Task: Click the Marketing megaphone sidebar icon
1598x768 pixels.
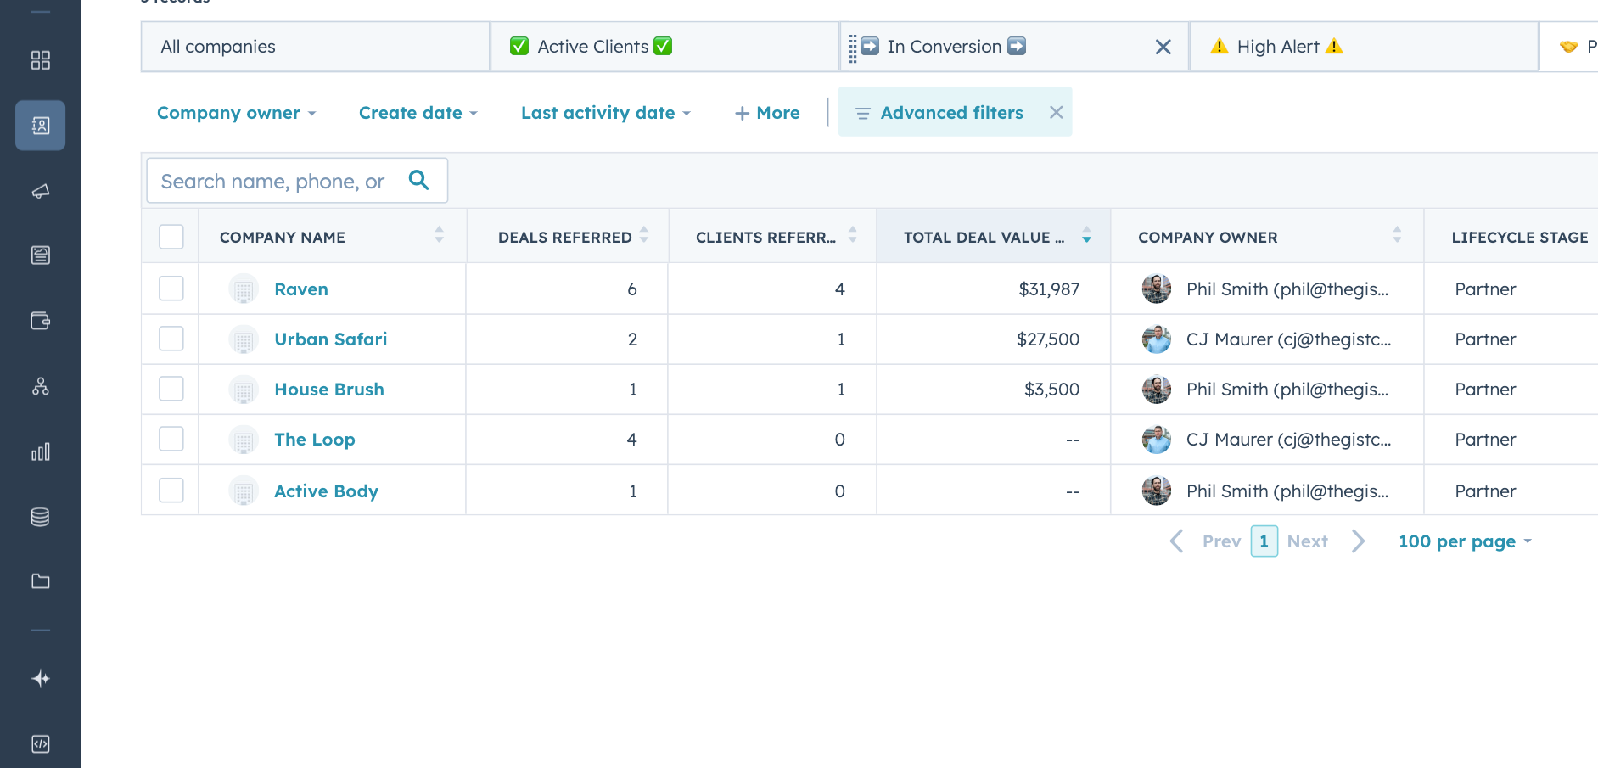Action: pyautogui.click(x=40, y=191)
